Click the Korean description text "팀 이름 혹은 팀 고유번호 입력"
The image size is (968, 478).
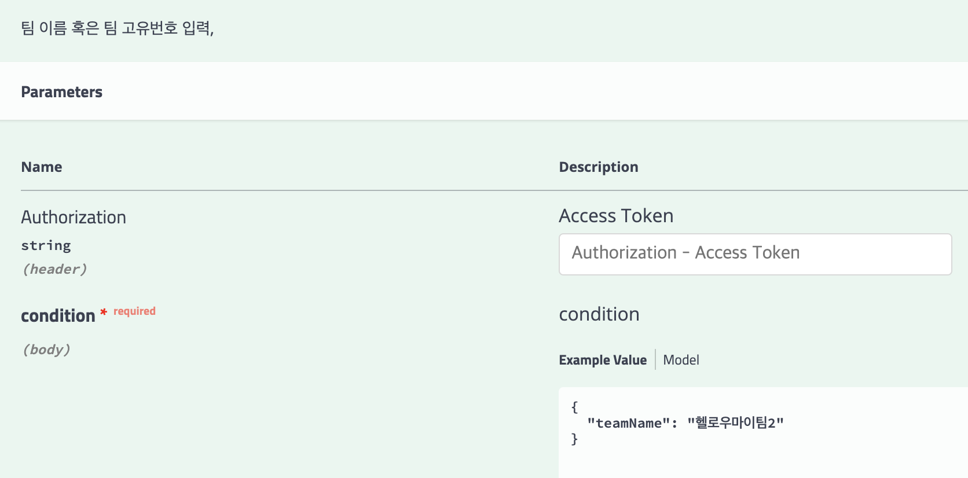(x=117, y=28)
